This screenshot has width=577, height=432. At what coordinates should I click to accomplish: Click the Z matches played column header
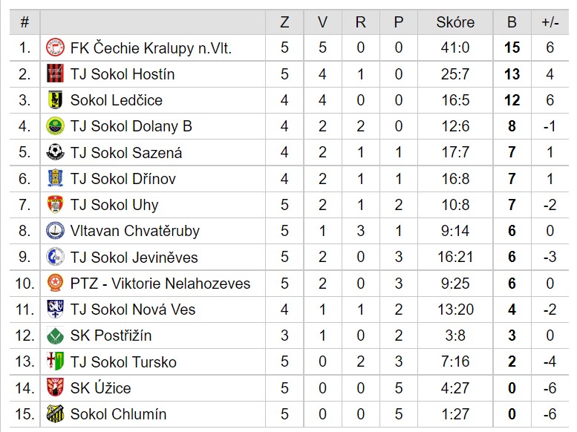click(x=284, y=22)
